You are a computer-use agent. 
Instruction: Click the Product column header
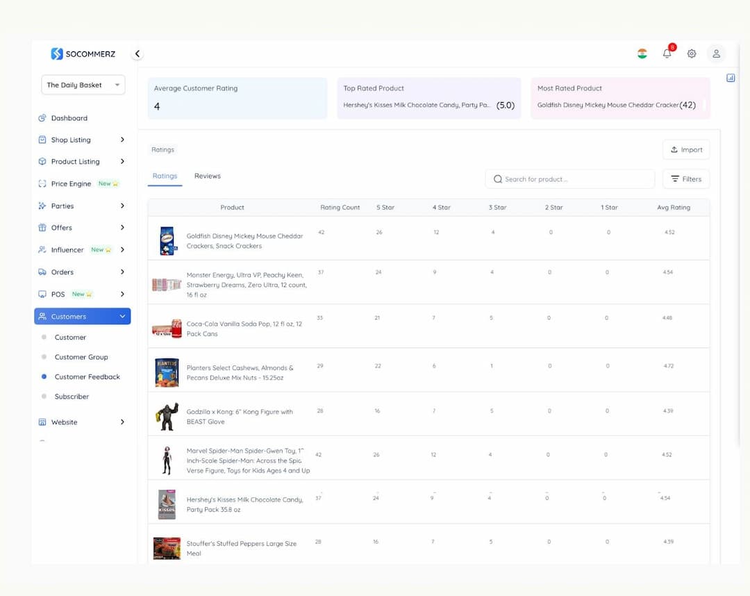[x=232, y=208]
